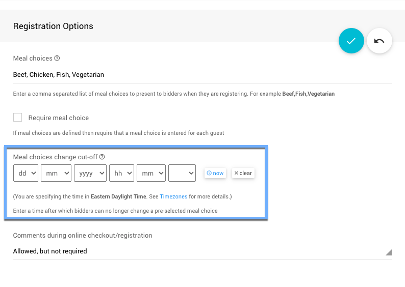Click the teal checkmark save button
Viewport: 405px width, 287px height.
[351, 41]
